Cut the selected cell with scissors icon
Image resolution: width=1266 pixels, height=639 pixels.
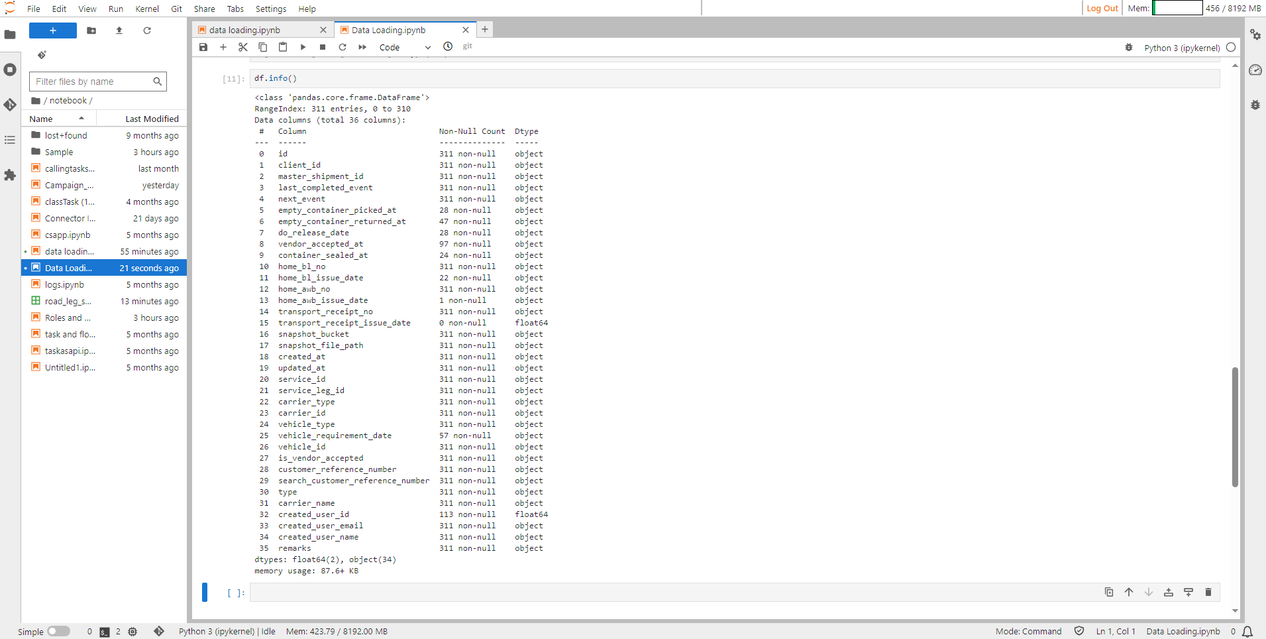click(x=242, y=47)
